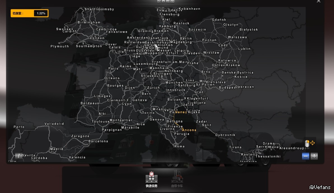The height and width of the screenshot is (193, 334).
Task: Click the city label Valencia
Action: (77, 157)
